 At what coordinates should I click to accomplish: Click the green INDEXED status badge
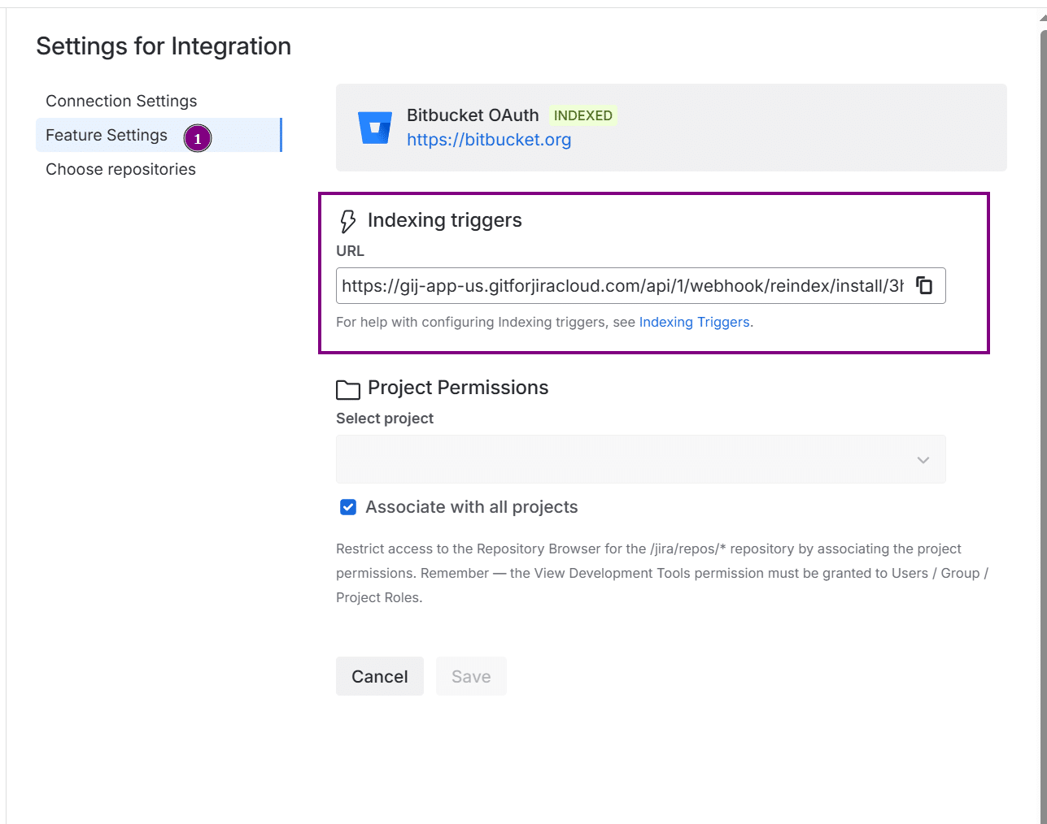click(x=582, y=115)
